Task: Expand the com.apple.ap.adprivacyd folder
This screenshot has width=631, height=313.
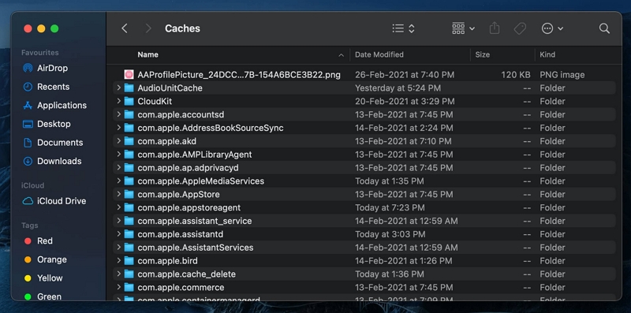Action: [119, 167]
